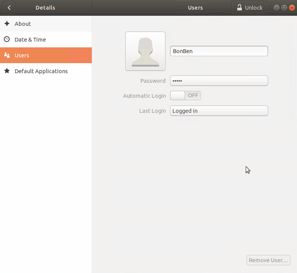Open the Date & Time section
The height and width of the screenshot is (273, 297).
[x=46, y=40]
